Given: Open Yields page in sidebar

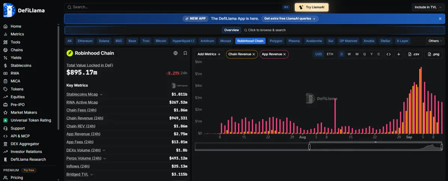Looking at the screenshot, I should point(16,58).
